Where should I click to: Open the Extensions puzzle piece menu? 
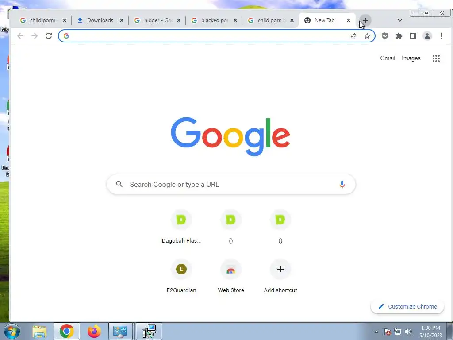(399, 36)
